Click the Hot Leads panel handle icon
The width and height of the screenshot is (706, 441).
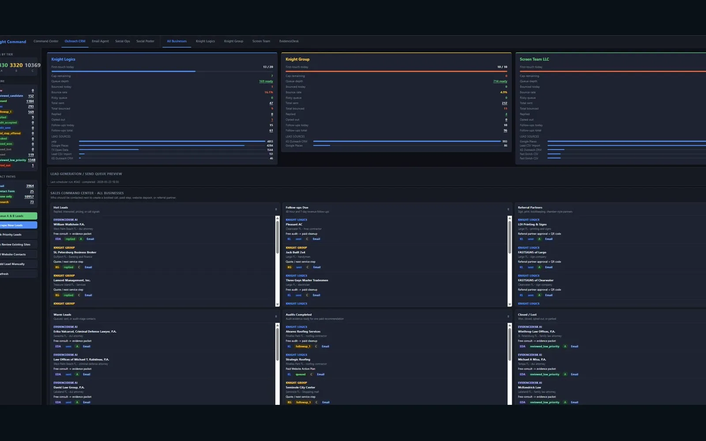pyautogui.click(x=276, y=209)
